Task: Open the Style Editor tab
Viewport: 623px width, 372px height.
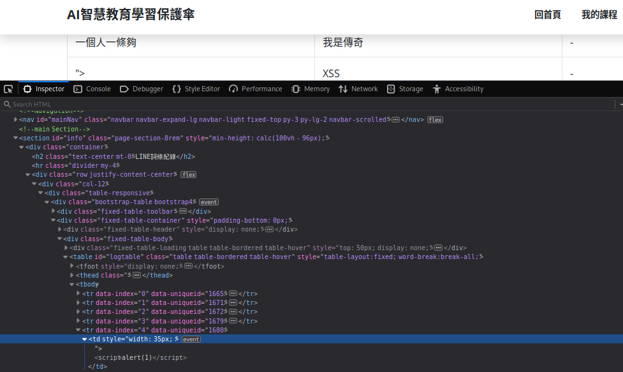Action: 196,89
